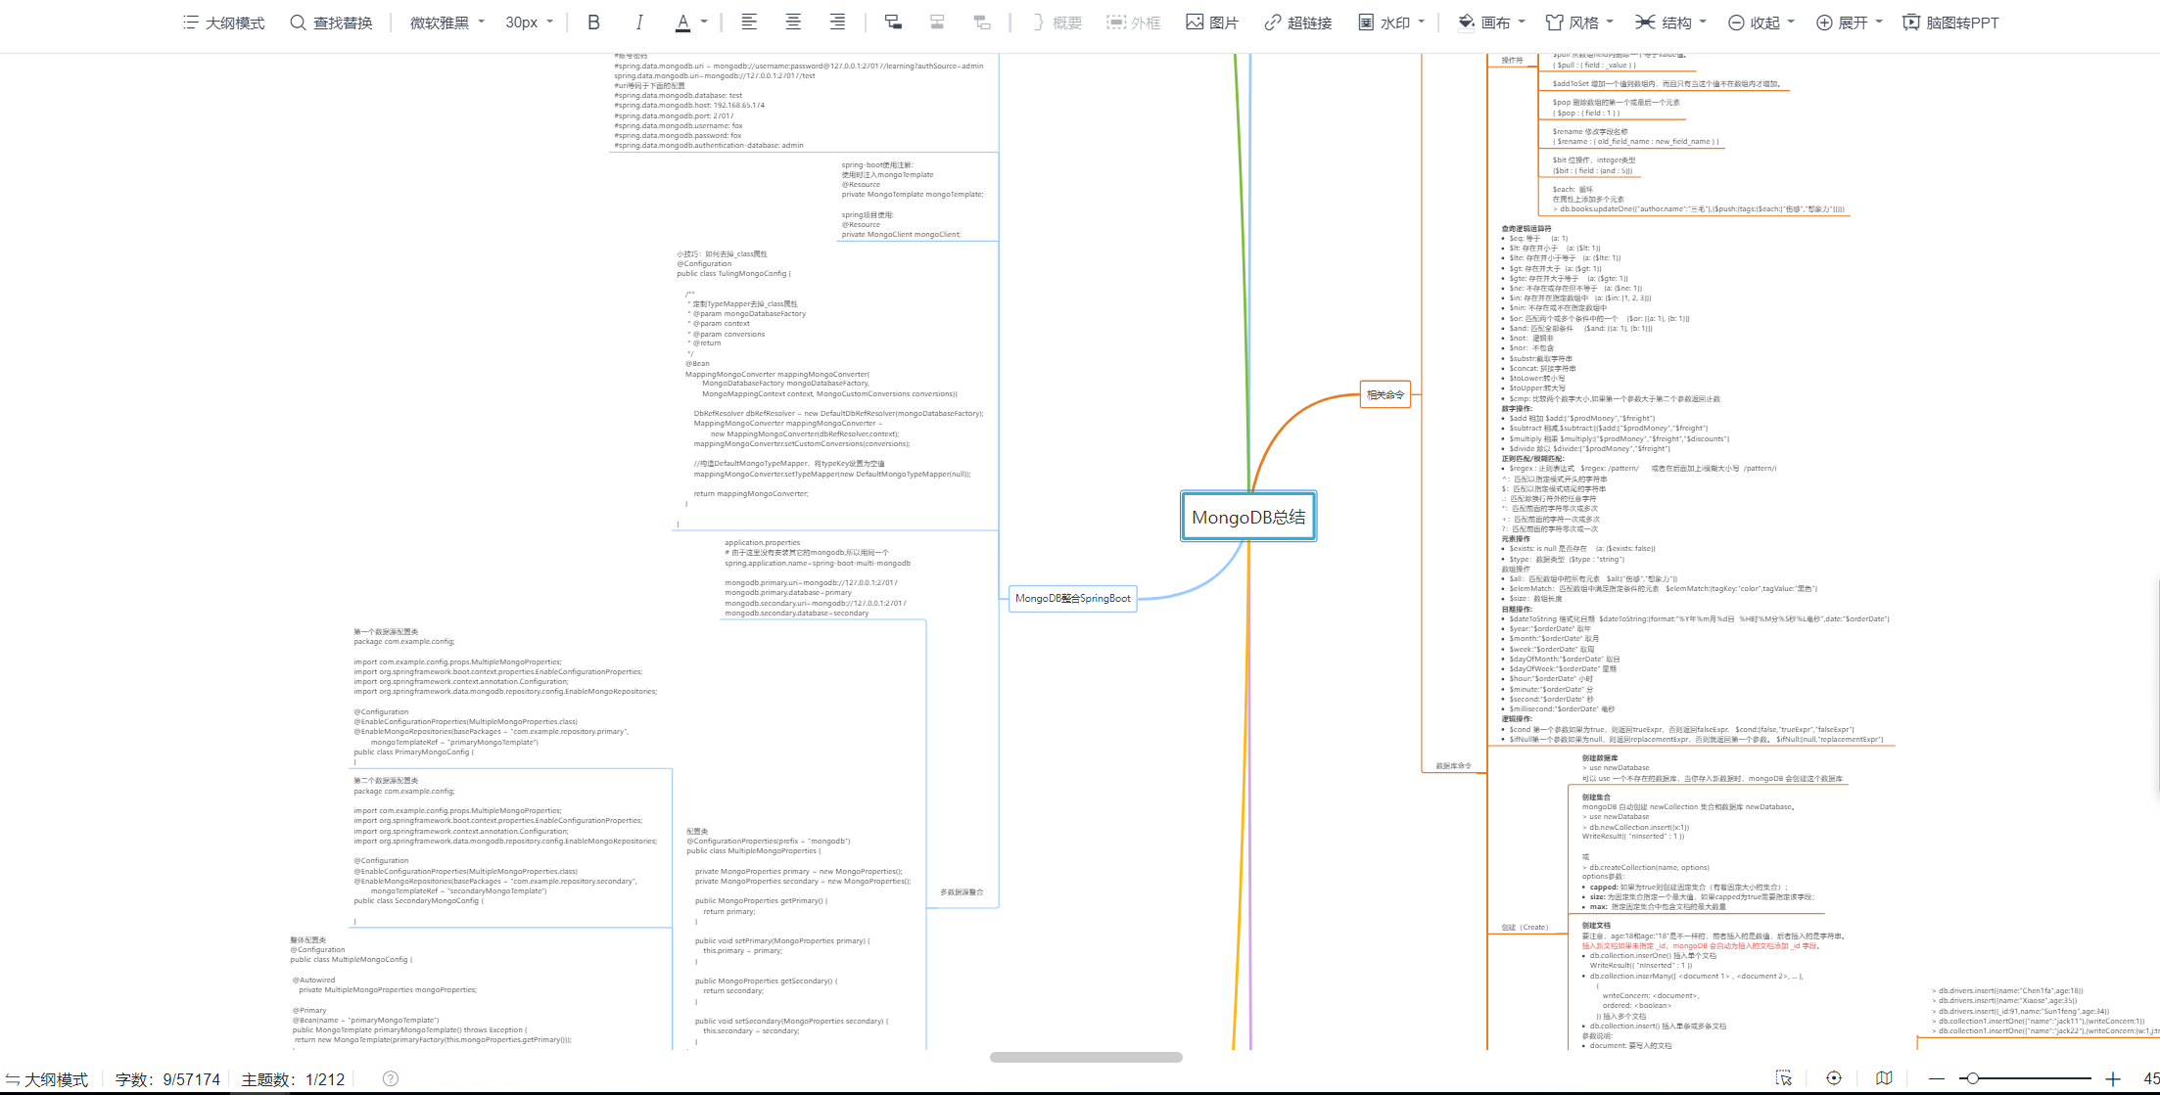2160x1095 pixels.
Task: Click the locate center target icon
Action: (1834, 1078)
